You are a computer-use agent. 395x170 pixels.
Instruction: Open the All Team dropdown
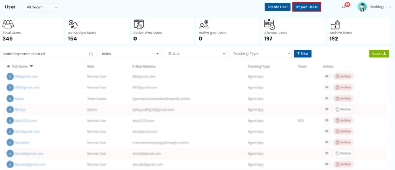(x=41, y=7)
